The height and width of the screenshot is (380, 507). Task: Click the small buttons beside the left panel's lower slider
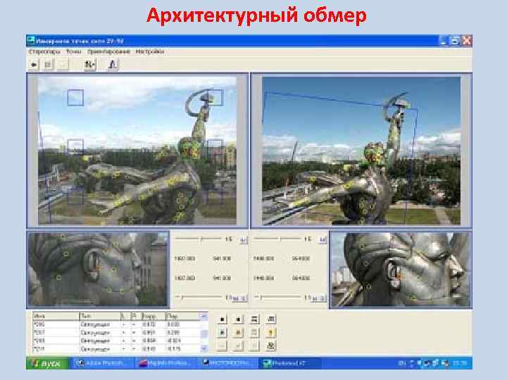click(239, 298)
